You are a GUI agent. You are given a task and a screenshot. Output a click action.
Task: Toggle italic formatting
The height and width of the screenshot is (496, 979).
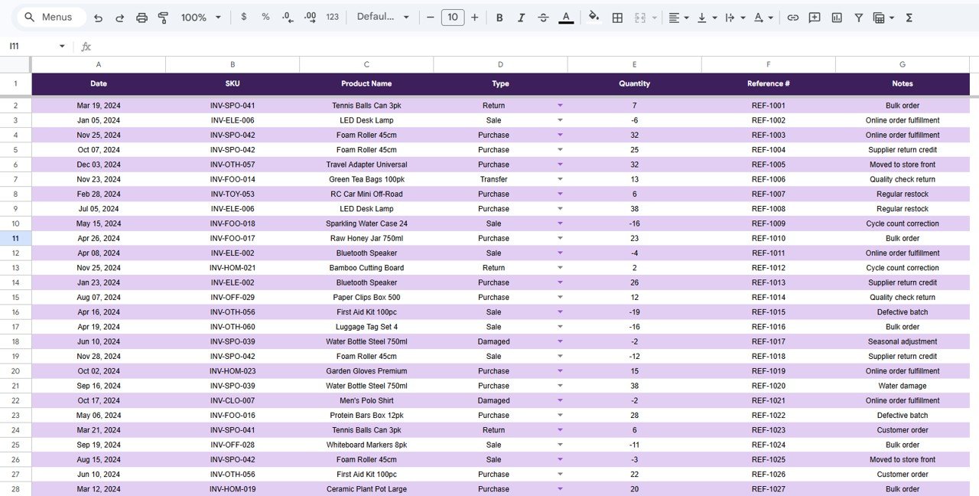521,17
